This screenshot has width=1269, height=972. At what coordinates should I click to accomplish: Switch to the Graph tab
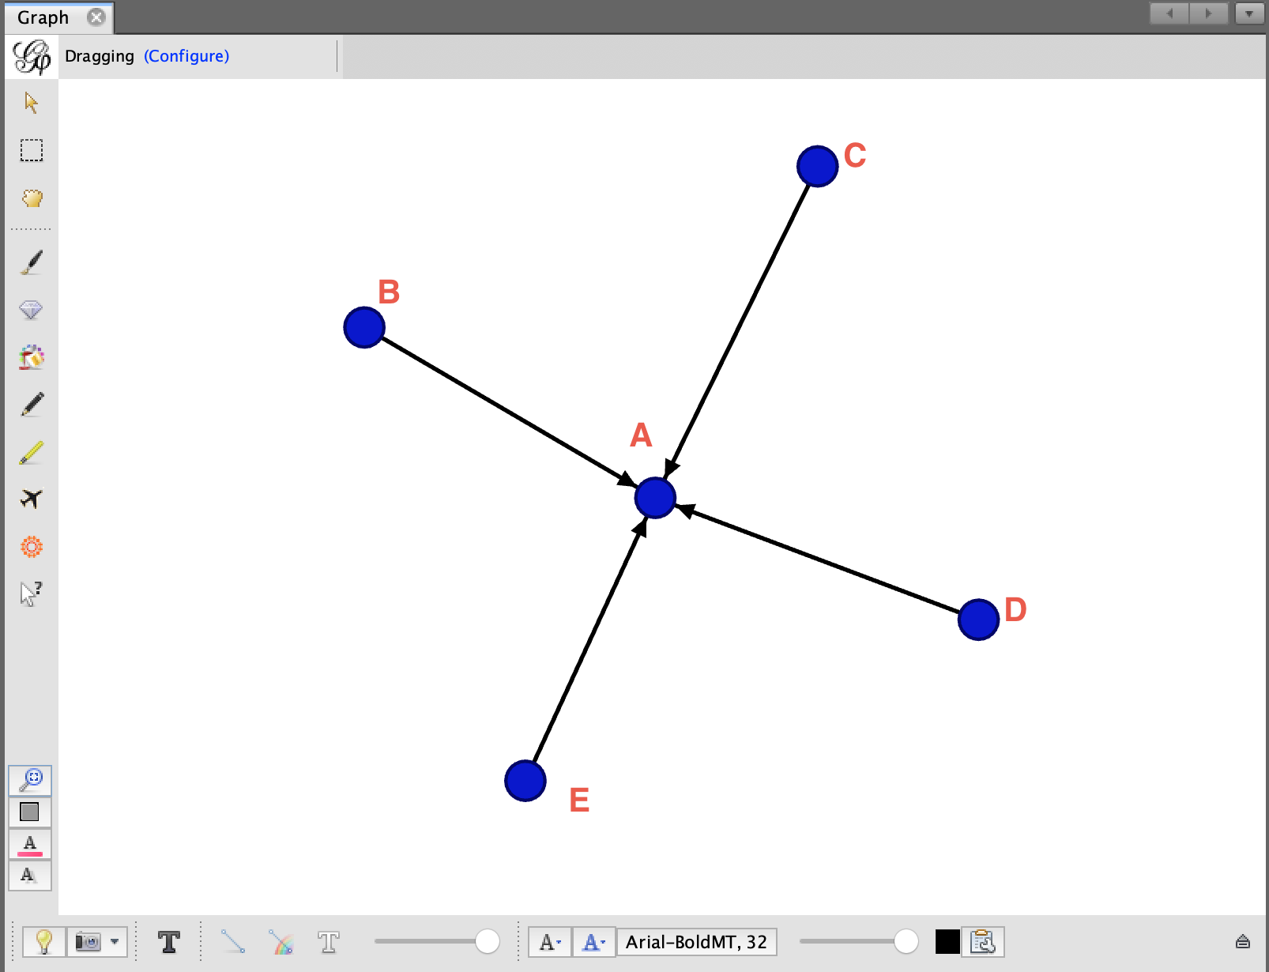pyautogui.click(x=43, y=17)
